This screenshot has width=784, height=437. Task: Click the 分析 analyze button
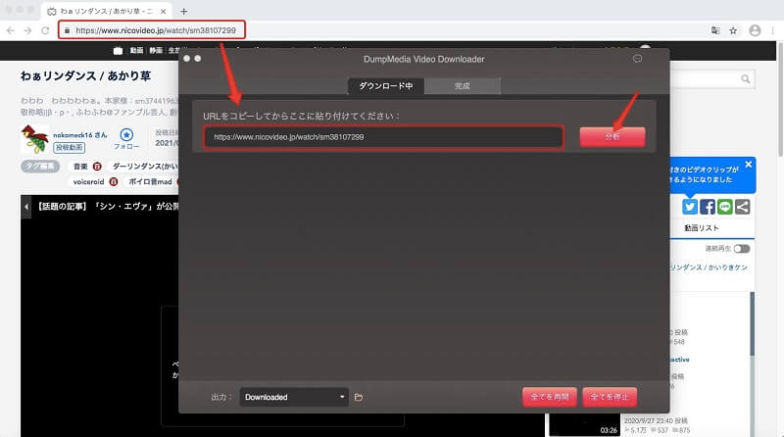coord(612,136)
